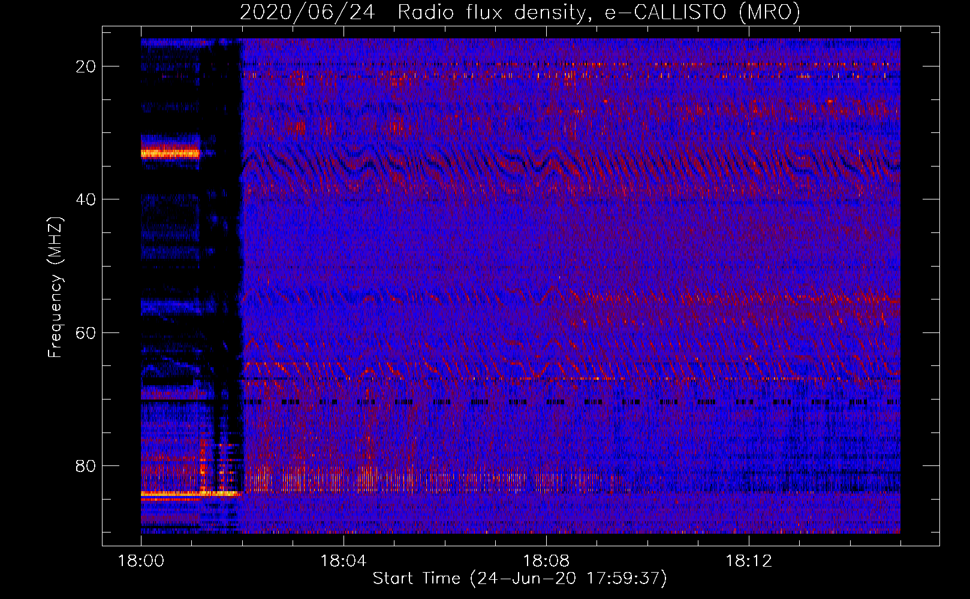The image size is (970, 599).
Task: Click the '40' frequency tick label
Action: click(x=86, y=199)
